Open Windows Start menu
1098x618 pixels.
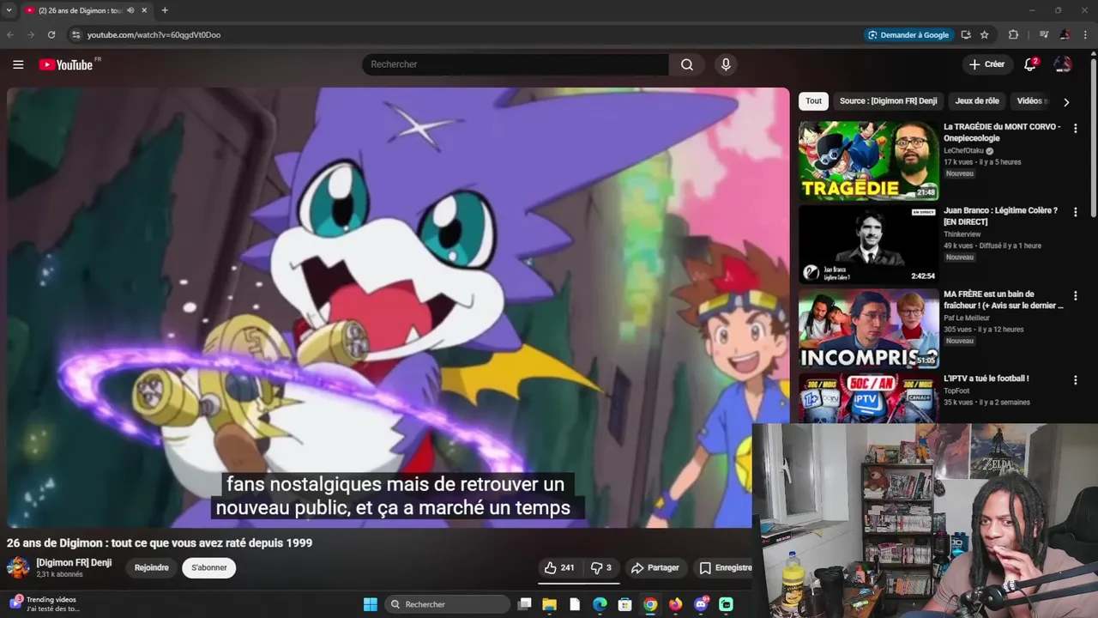370,604
